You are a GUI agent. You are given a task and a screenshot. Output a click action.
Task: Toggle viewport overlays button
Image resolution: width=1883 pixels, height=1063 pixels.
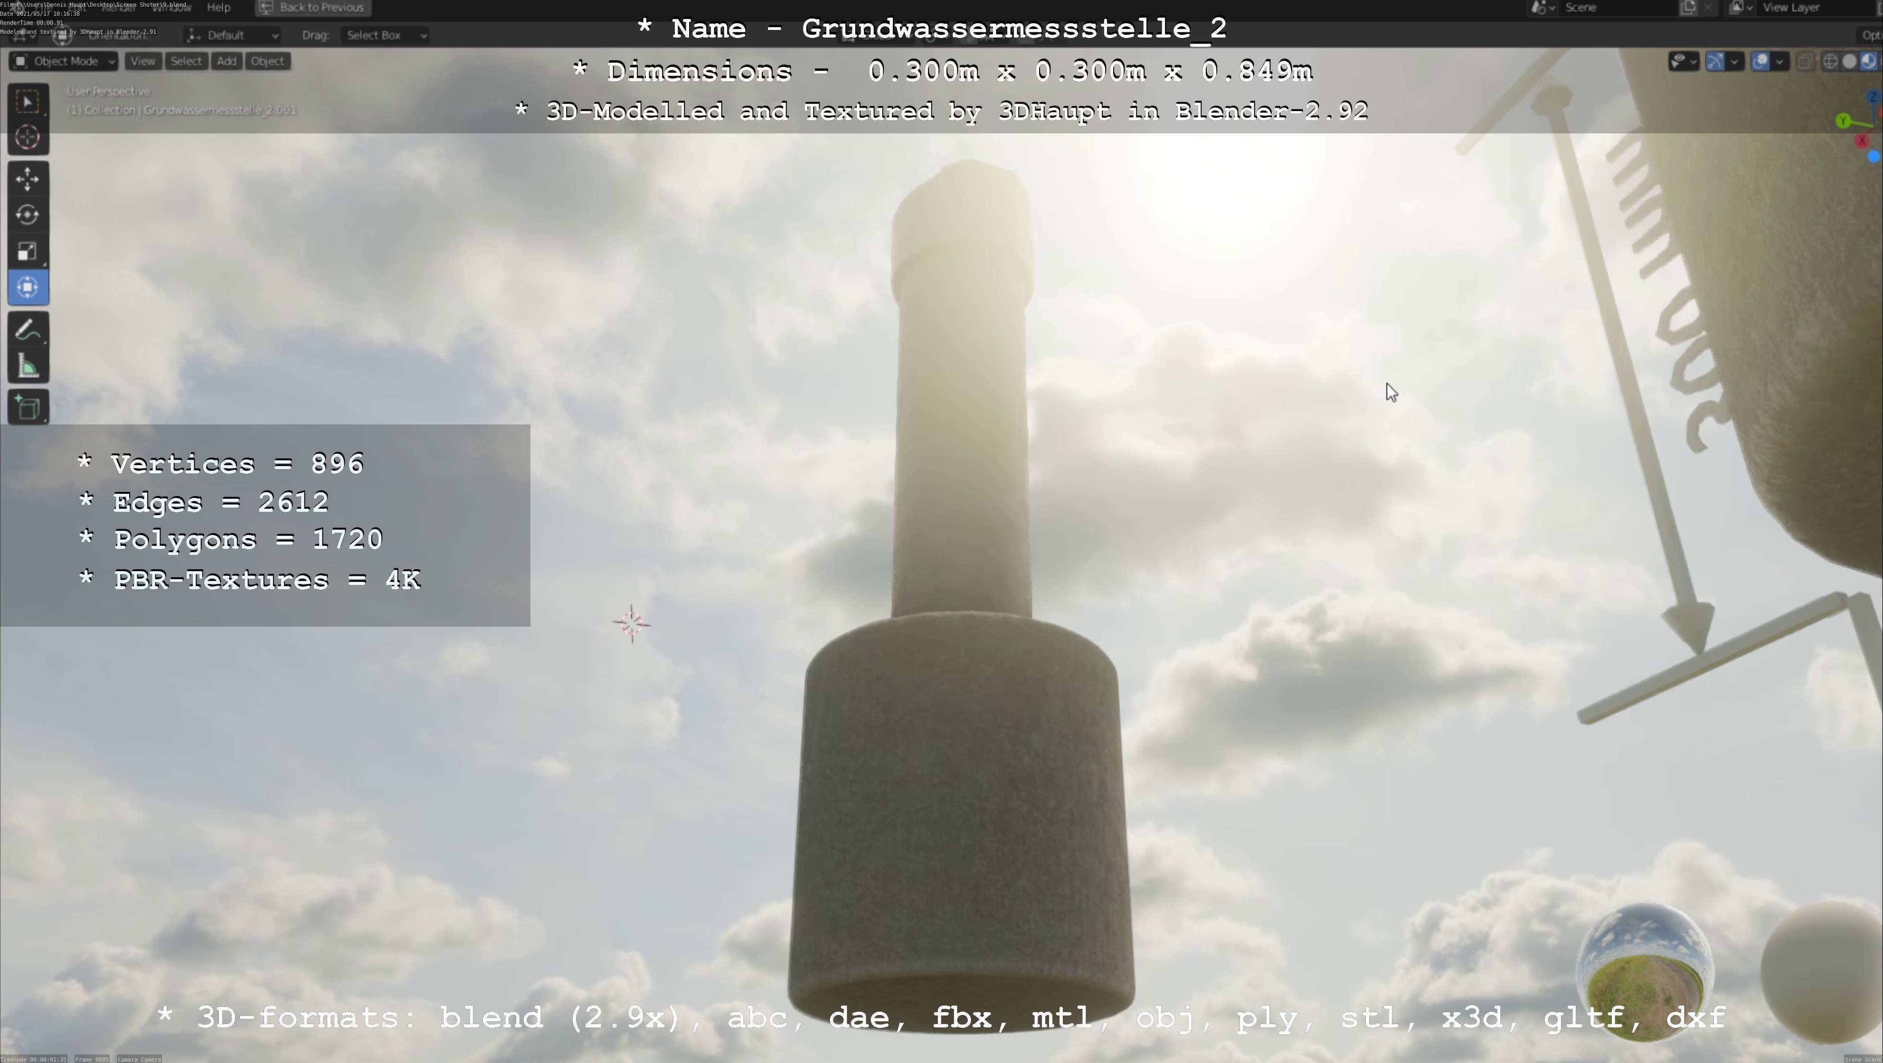click(x=1760, y=61)
